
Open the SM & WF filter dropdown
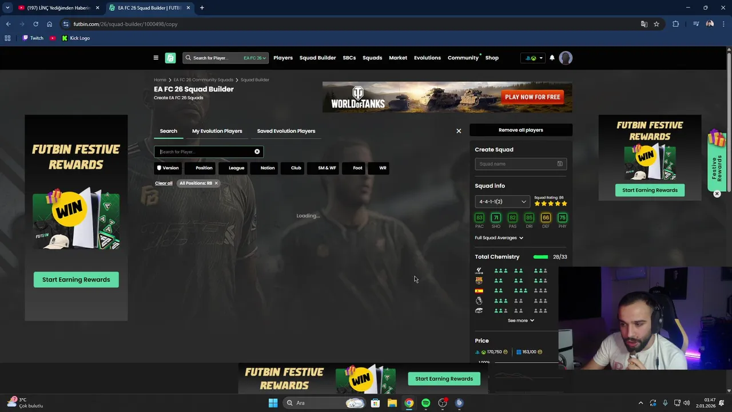[x=324, y=168]
